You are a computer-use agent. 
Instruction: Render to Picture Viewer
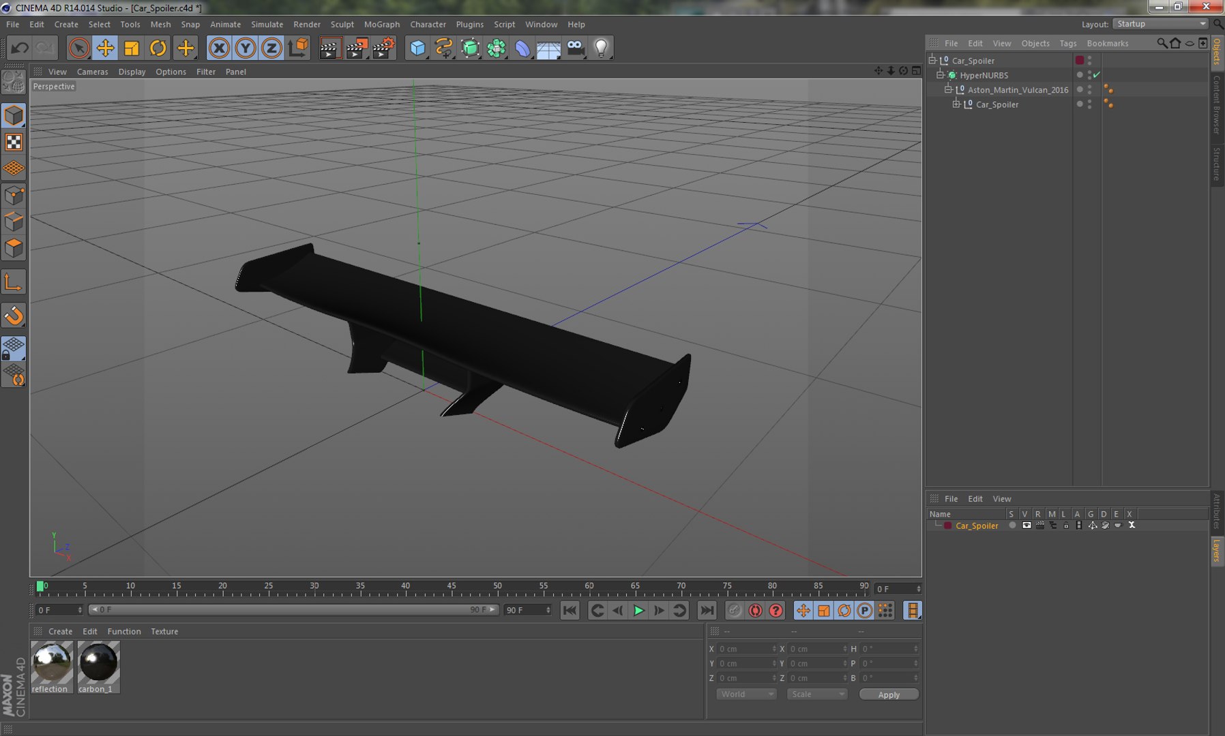tap(357, 48)
